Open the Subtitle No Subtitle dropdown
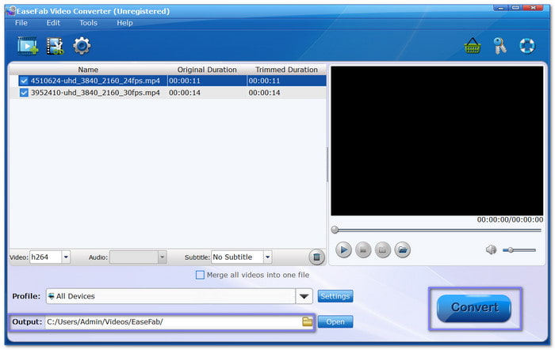The height and width of the screenshot is (350, 555). [268, 257]
